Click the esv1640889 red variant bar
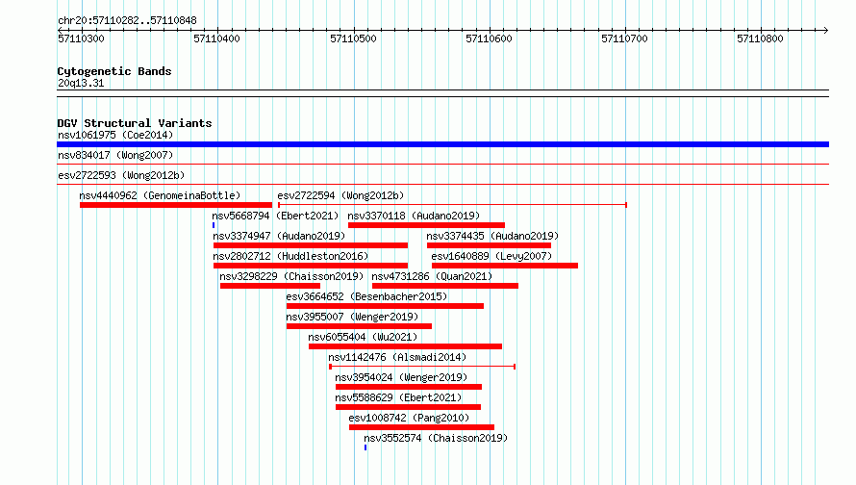 (x=505, y=266)
